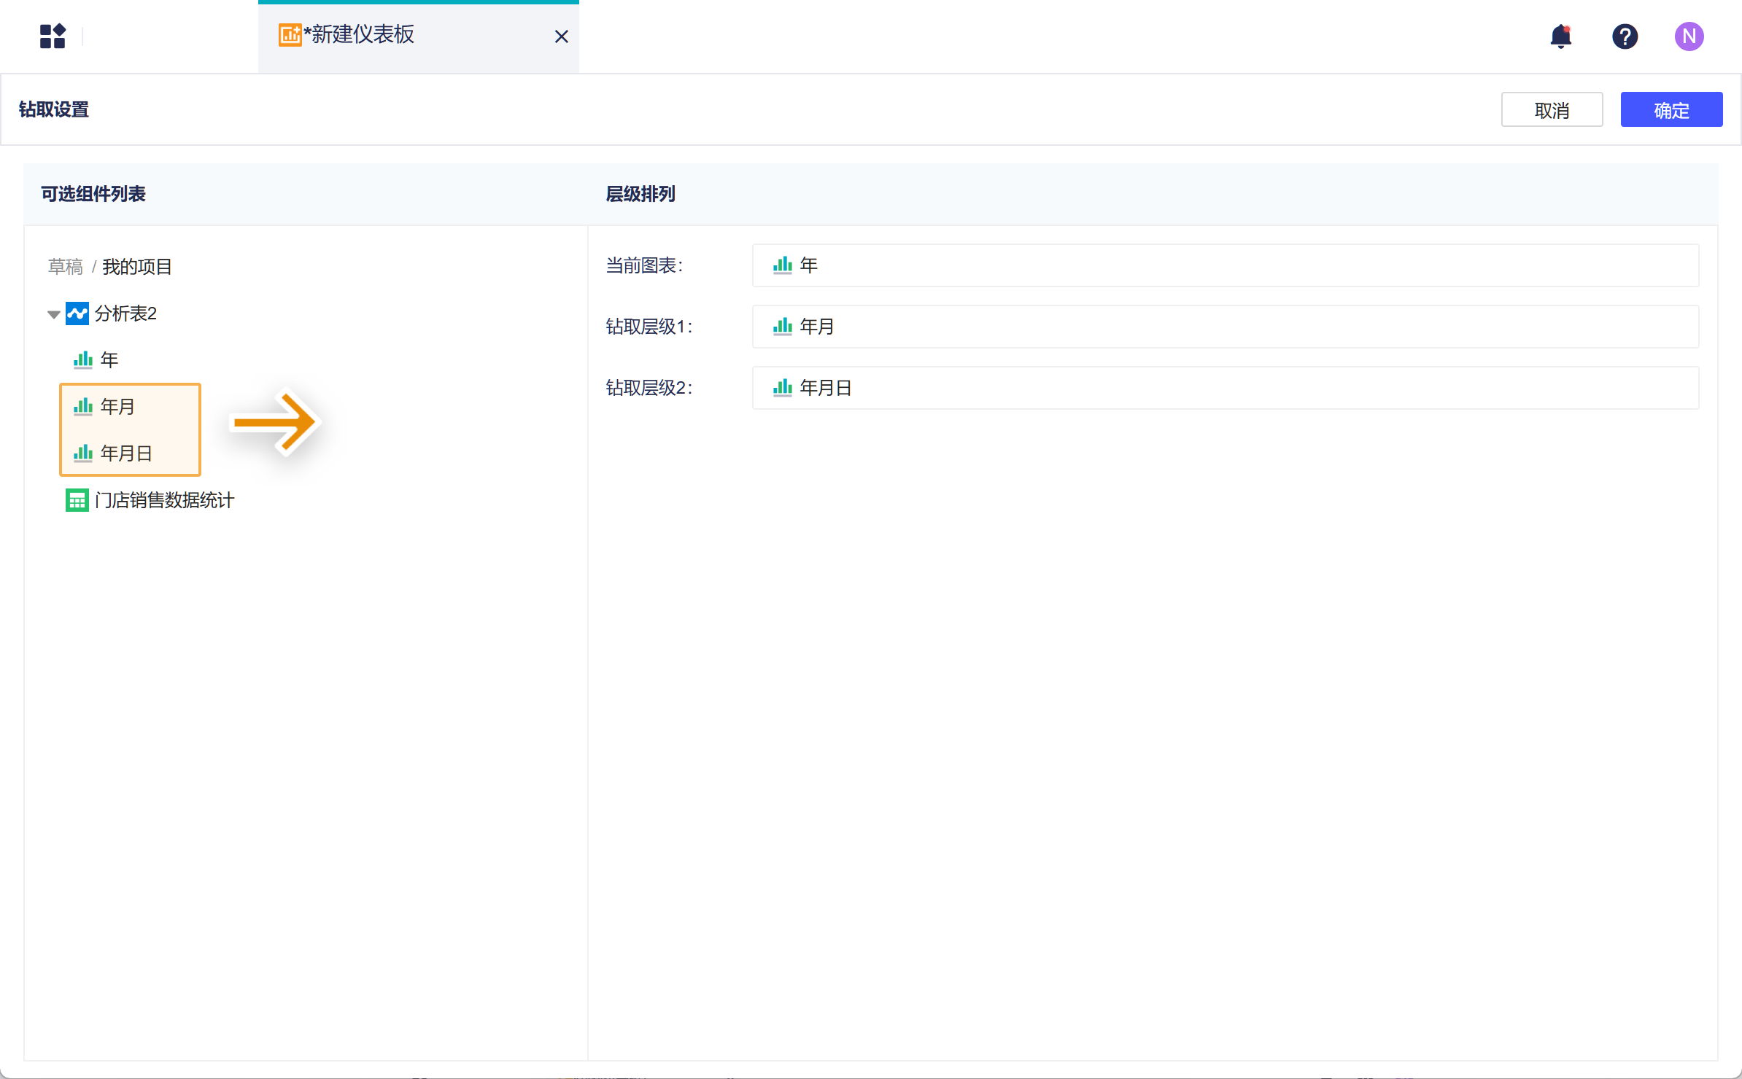Click bar chart icon beside 年 in tree
The width and height of the screenshot is (1742, 1079).
point(83,359)
